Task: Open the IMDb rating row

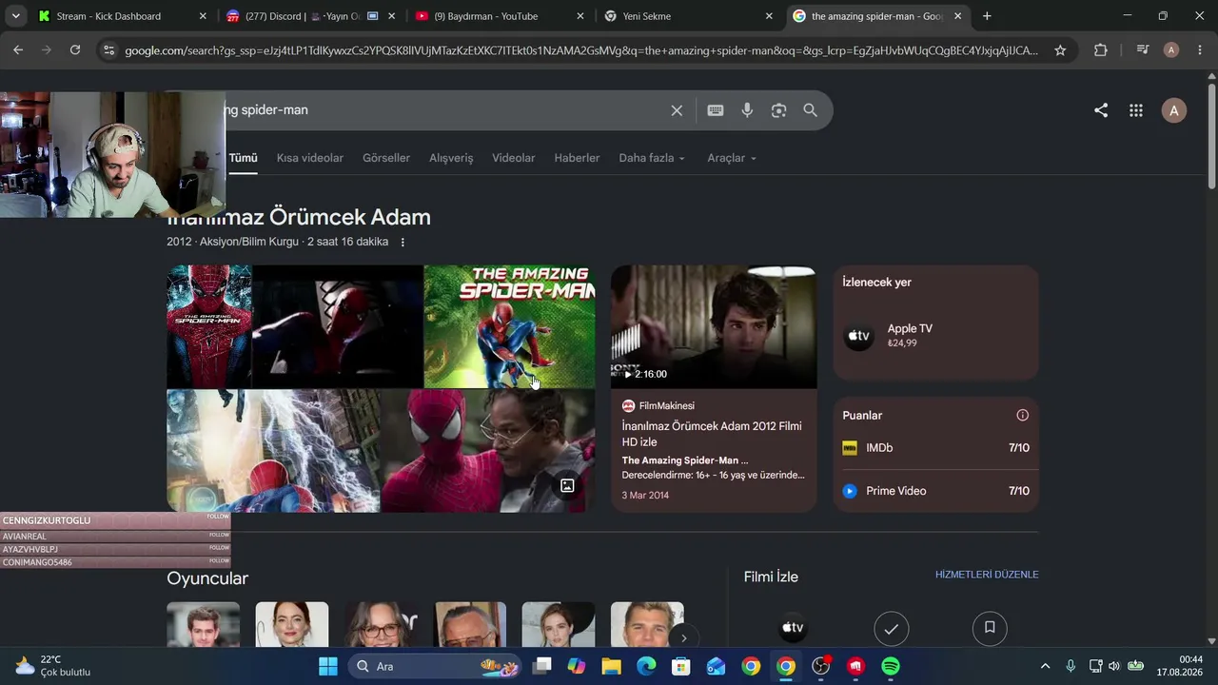Action: pos(936,448)
